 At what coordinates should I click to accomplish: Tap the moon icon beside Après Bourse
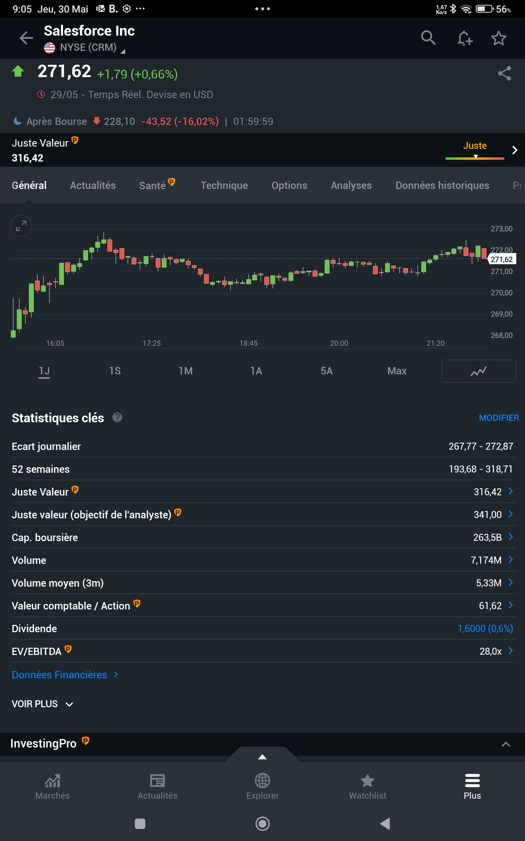17,121
